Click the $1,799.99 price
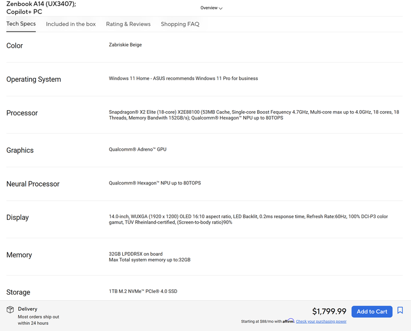This screenshot has width=411, height=331. [x=329, y=311]
